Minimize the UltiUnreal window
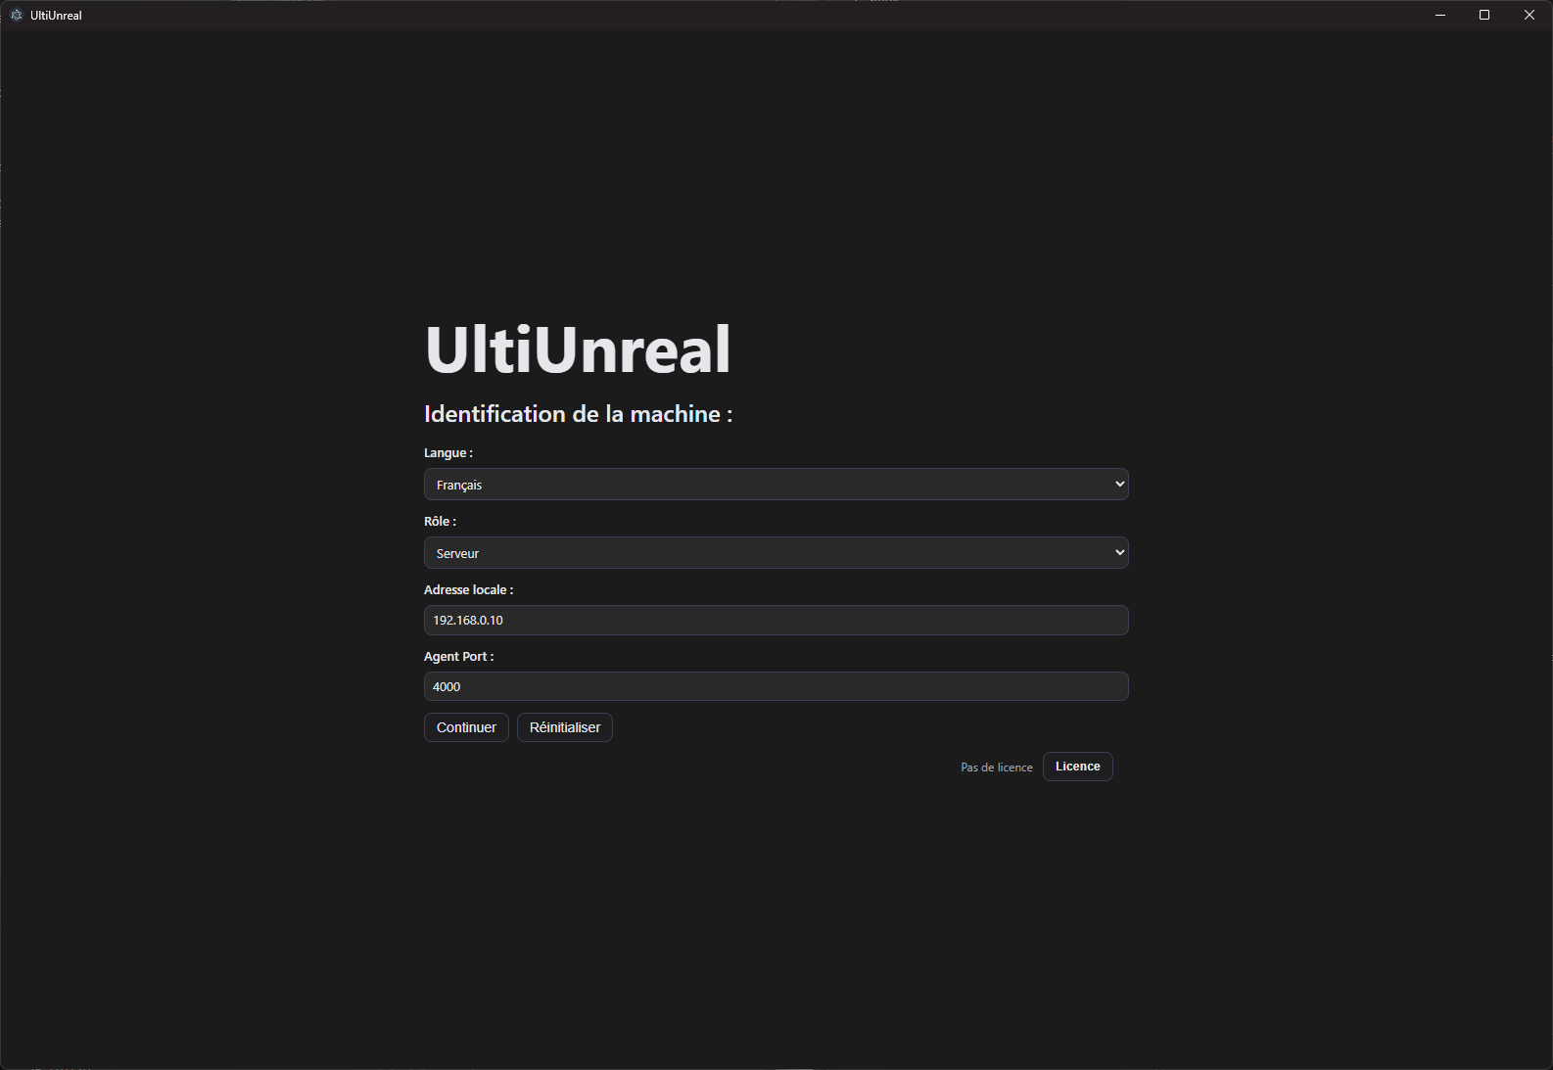The image size is (1553, 1070). (x=1440, y=15)
